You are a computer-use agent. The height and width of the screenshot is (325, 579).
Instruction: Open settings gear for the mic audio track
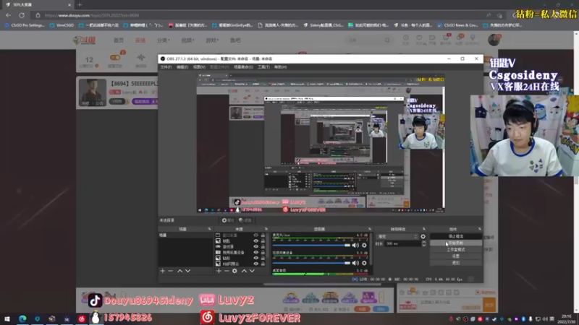364,245
